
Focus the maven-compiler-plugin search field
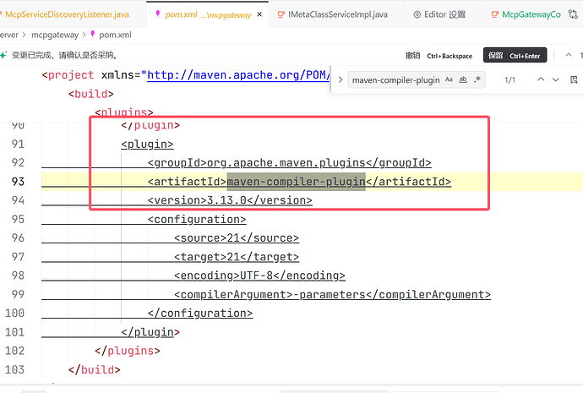coord(396,80)
